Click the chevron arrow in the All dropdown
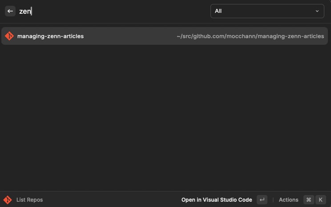The width and height of the screenshot is (331, 207). pos(317,11)
